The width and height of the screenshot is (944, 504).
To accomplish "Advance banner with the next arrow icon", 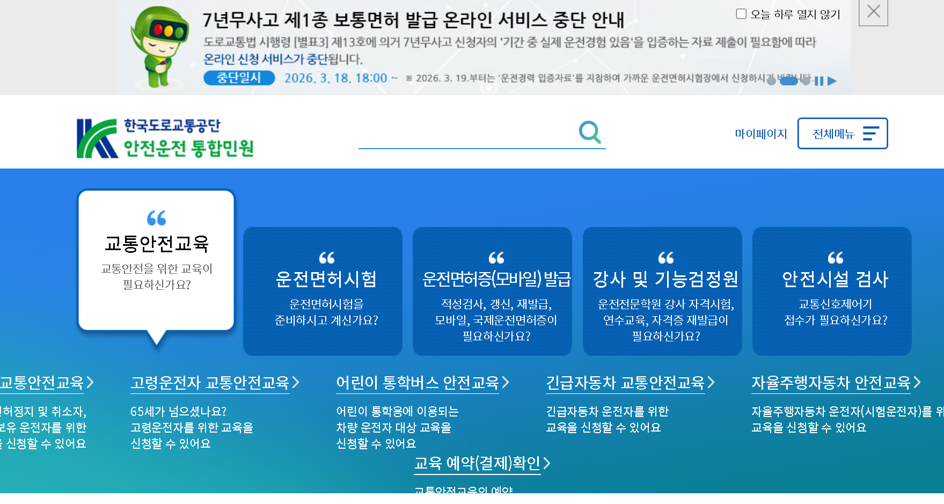I will 832,81.
